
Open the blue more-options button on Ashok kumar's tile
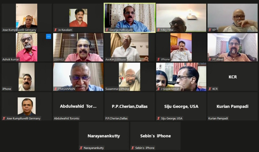48,36
